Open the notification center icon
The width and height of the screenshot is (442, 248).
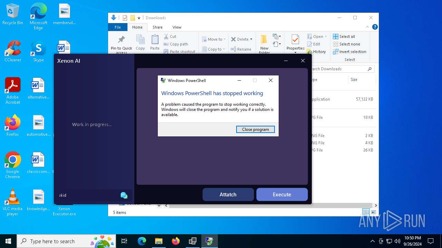coord(431,241)
